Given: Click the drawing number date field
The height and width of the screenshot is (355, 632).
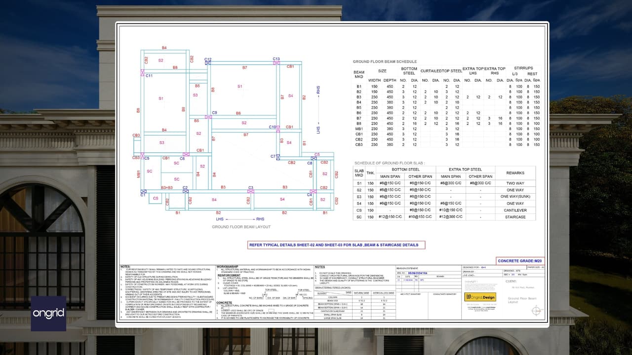Looking at the screenshot, I should pyautogui.click(x=419, y=272).
